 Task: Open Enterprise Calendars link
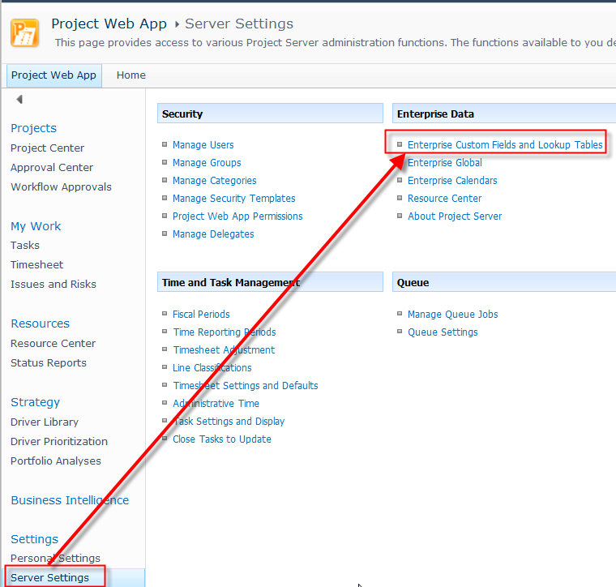[x=452, y=181]
